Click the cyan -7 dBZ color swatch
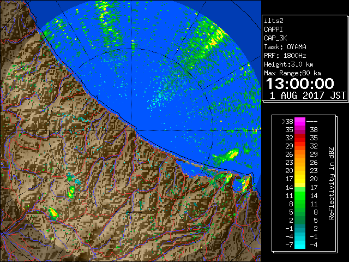 (x=300, y=245)
